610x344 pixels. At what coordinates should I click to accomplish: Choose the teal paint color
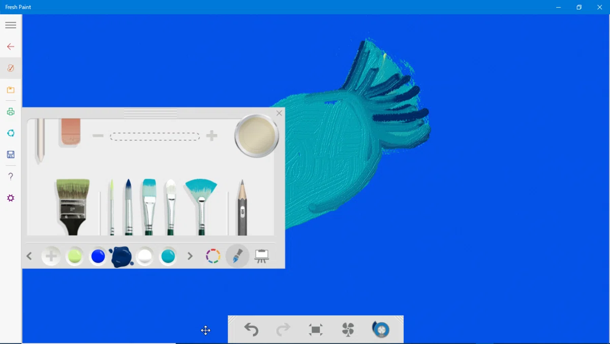point(168,257)
